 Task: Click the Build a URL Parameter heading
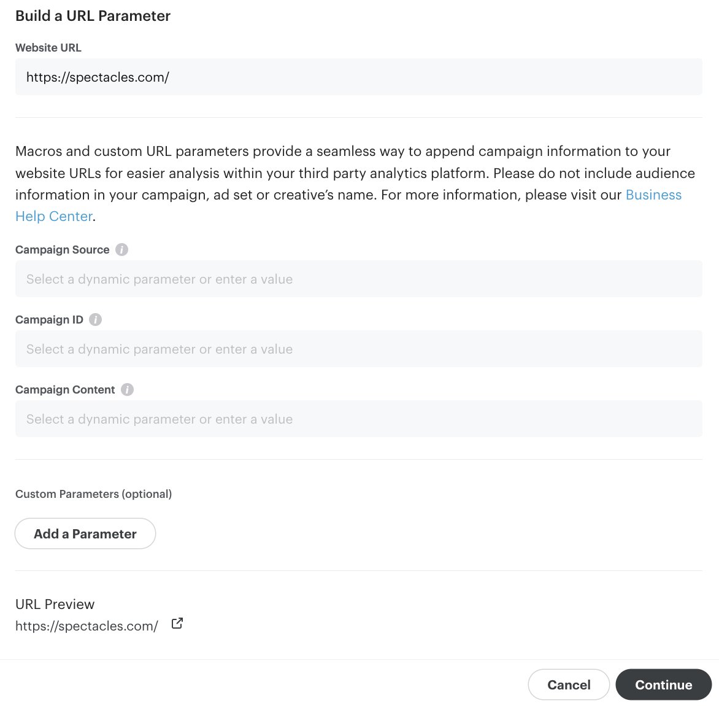tap(93, 16)
